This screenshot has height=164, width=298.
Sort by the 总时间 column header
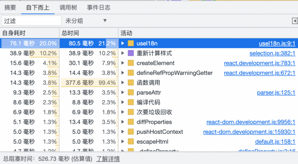point(89,33)
